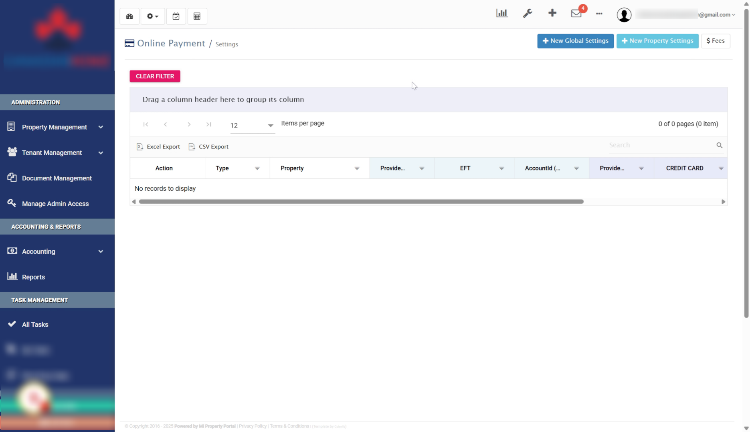Select Reports in the sidebar
The image size is (750, 432).
34,277
